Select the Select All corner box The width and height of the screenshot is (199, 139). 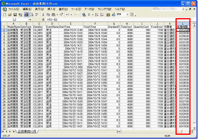pyautogui.click(x=4, y=24)
